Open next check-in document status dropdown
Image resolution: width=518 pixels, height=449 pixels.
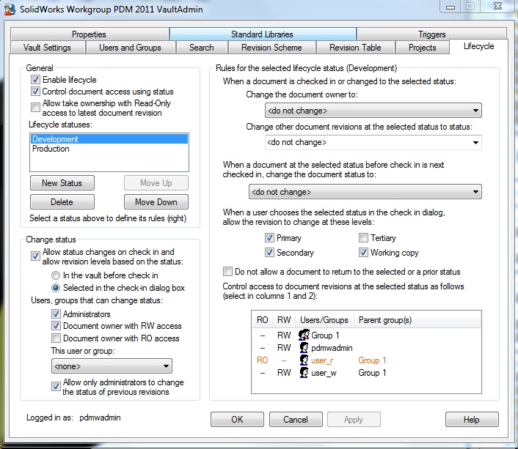(x=365, y=192)
